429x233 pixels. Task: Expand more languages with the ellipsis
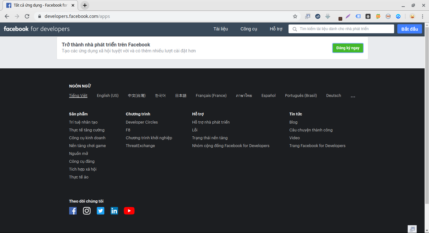[x=353, y=97]
